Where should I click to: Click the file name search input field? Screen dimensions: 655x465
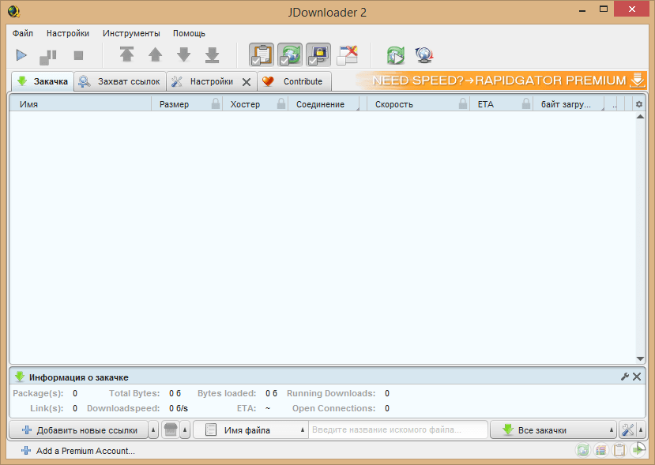[397, 430]
